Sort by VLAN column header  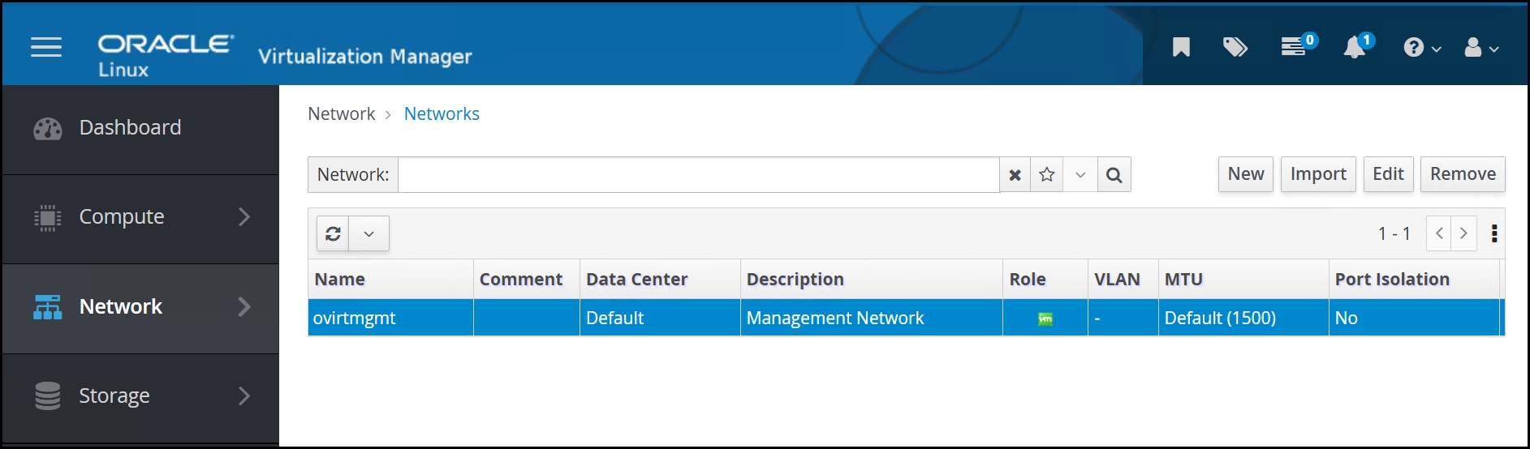[1123, 280]
